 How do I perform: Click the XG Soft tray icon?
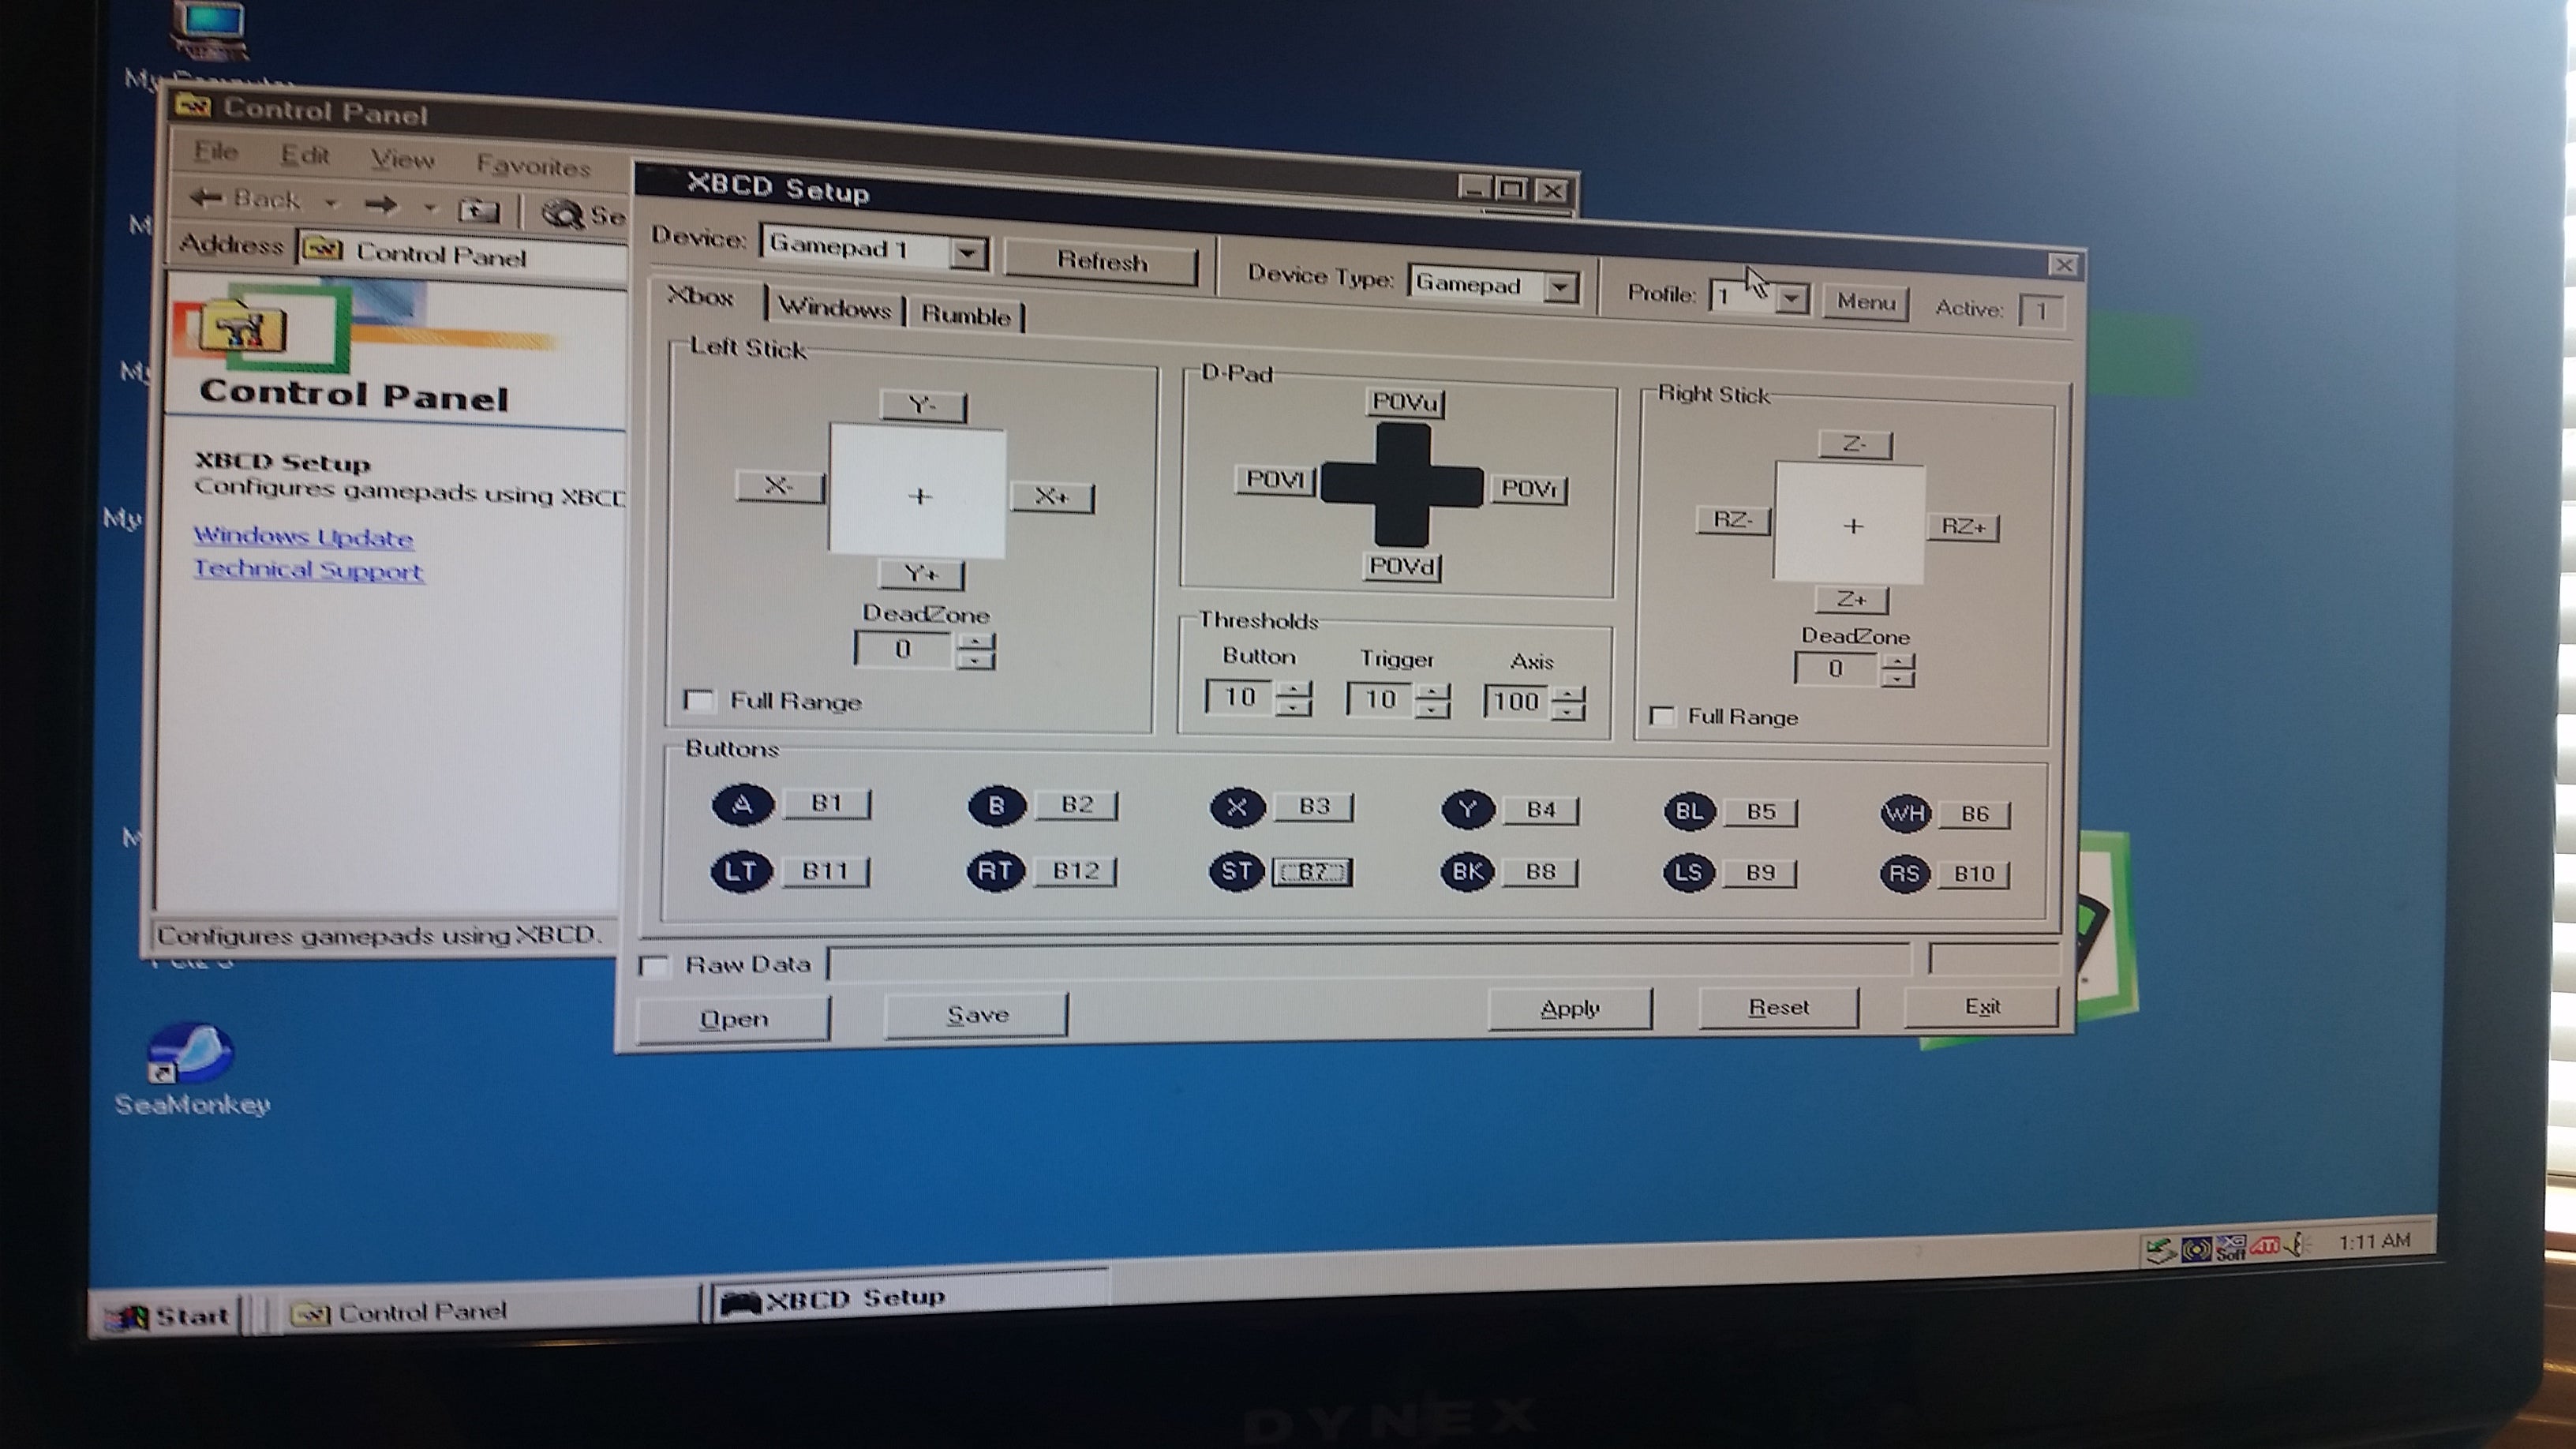coord(2231,1247)
